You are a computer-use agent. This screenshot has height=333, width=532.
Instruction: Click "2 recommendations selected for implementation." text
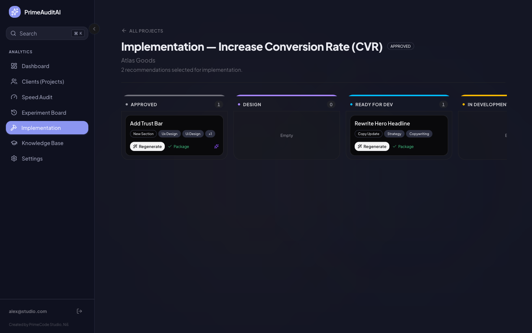[x=182, y=70]
